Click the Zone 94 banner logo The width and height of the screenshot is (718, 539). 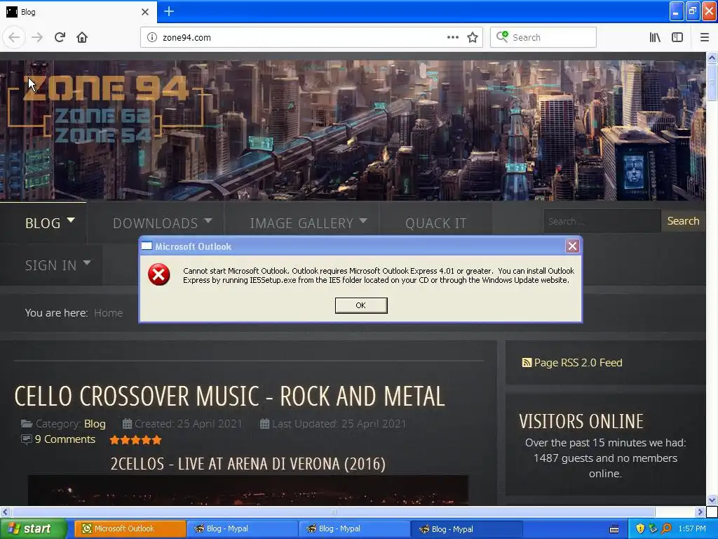pyautogui.click(x=107, y=110)
